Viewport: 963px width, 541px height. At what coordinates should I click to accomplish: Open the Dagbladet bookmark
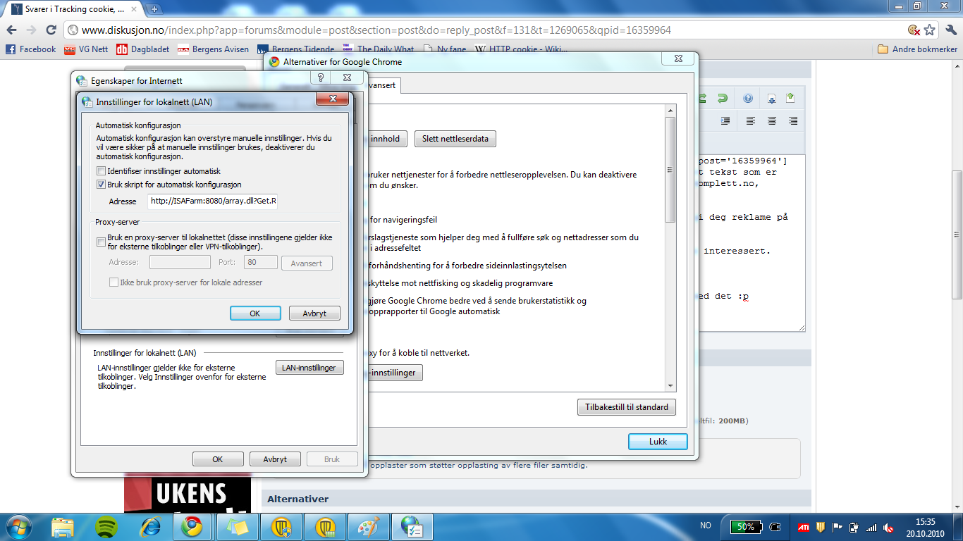pyautogui.click(x=142, y=49)
